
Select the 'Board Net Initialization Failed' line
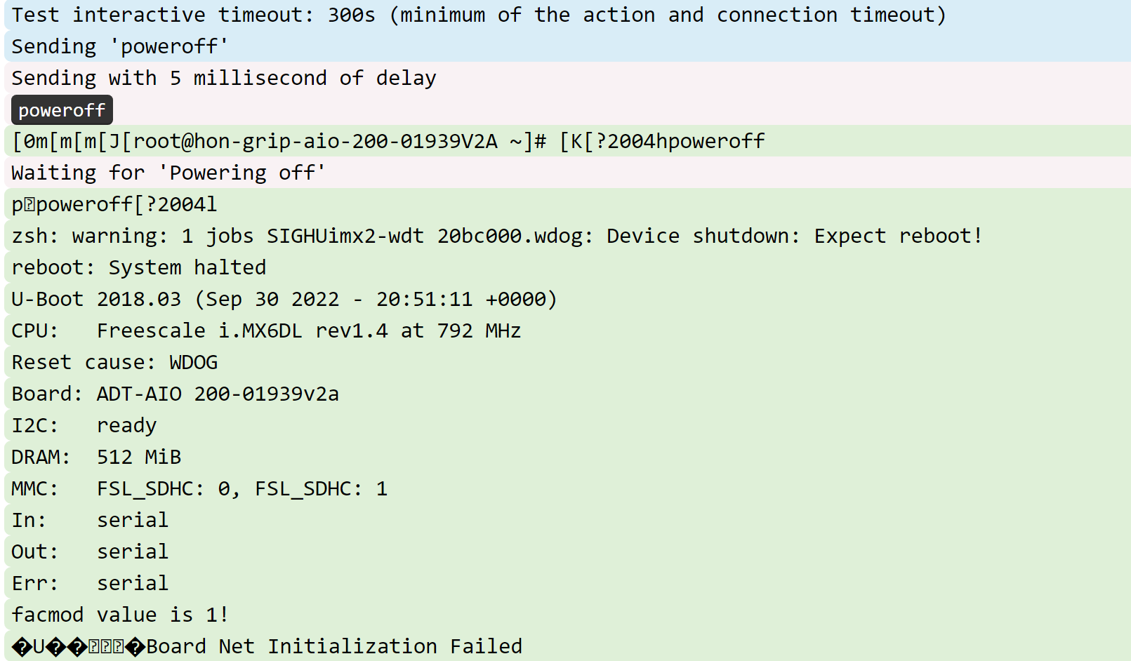pos(567,646)
